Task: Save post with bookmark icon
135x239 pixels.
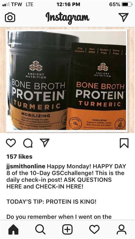Action: (x=124, y=143)
